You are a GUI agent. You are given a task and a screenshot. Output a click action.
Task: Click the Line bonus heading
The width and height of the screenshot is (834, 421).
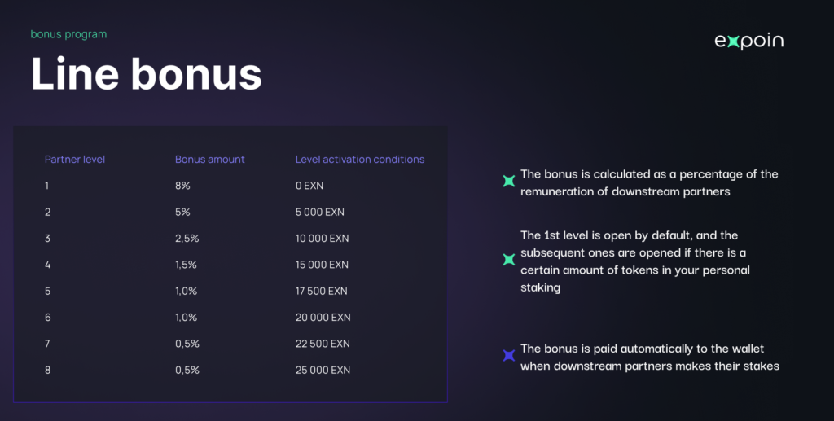coord(147,74)
